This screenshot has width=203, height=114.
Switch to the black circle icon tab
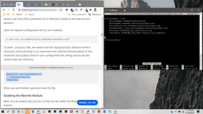(53, 5)
